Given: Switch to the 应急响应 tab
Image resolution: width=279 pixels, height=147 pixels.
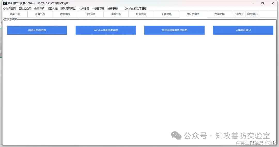Looking at the screenshot, I should [x=65, y=14].
